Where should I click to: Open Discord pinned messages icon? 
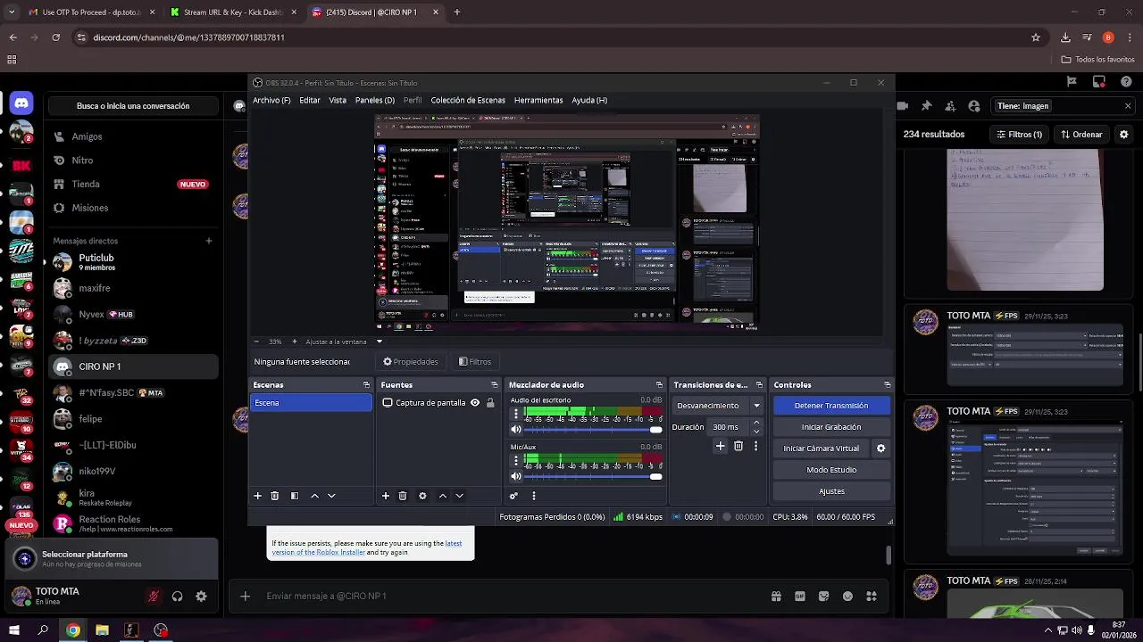[x=926, y=106]
